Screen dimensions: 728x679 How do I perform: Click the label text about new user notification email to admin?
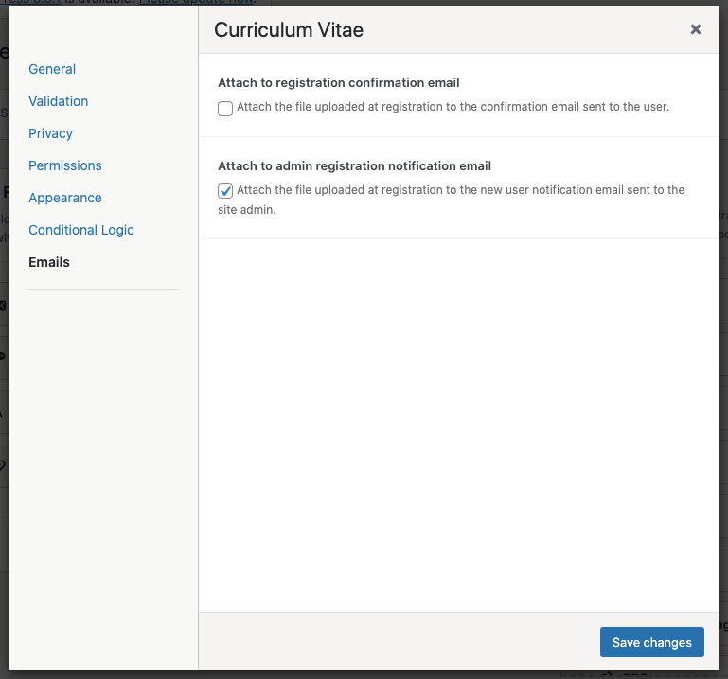coord(452,200)
